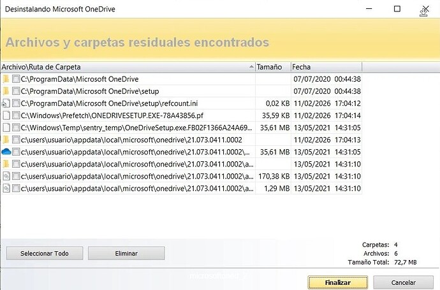Tick the refcount.ini checkbox
440x290 pixels.
pos(16,103)
